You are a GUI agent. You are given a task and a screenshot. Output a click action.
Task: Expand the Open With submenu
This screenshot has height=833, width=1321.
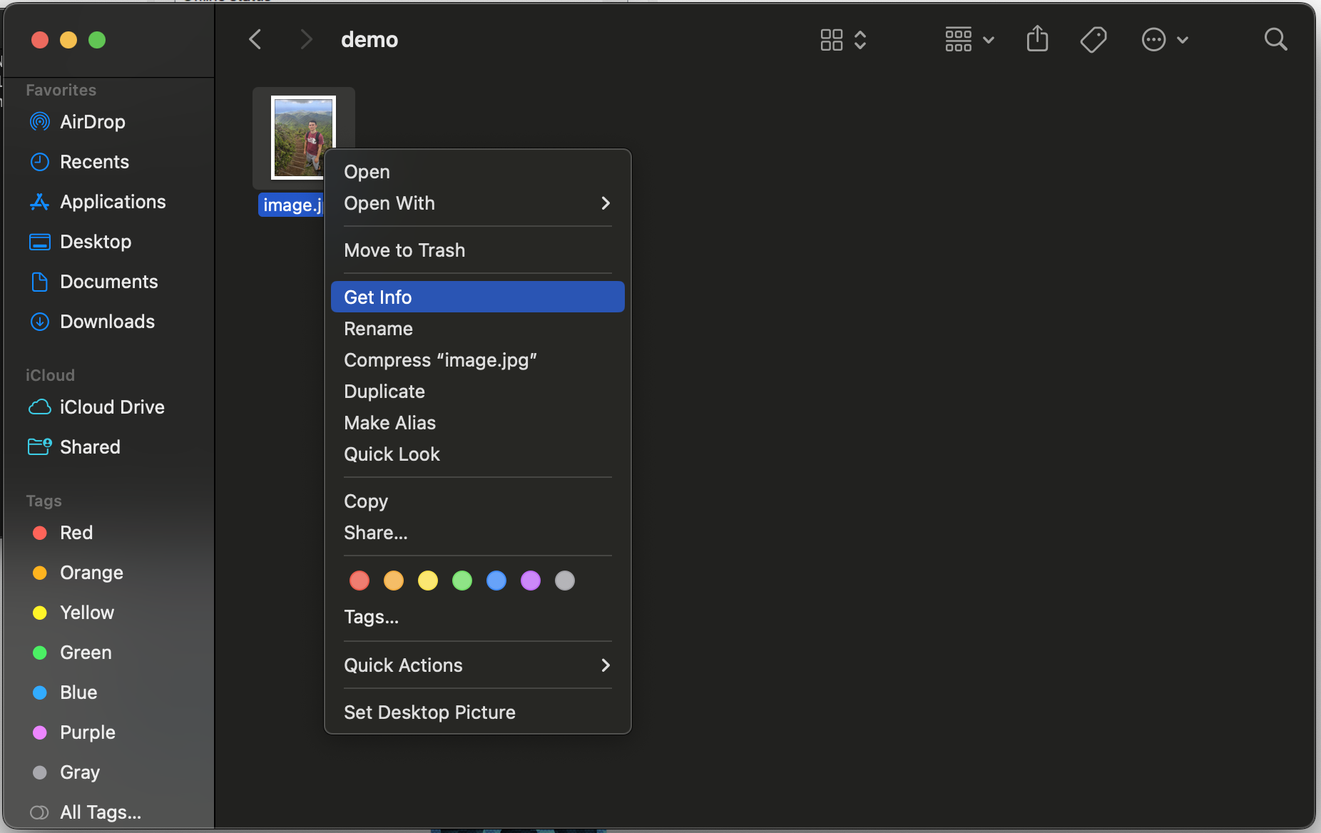pyautogui.click(x=477, y=203)
